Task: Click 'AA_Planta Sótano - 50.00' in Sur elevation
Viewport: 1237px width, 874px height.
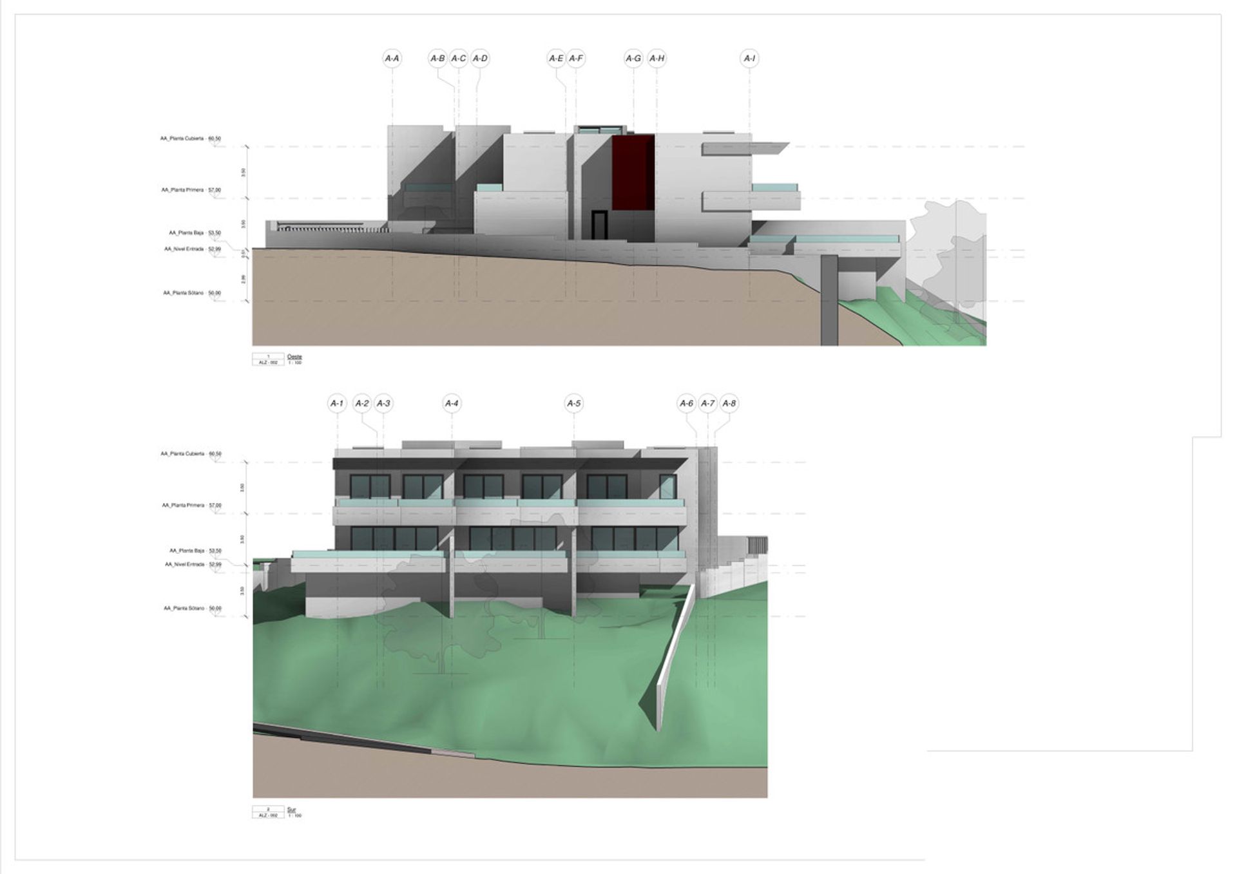Action: click(x=192, y=608)
